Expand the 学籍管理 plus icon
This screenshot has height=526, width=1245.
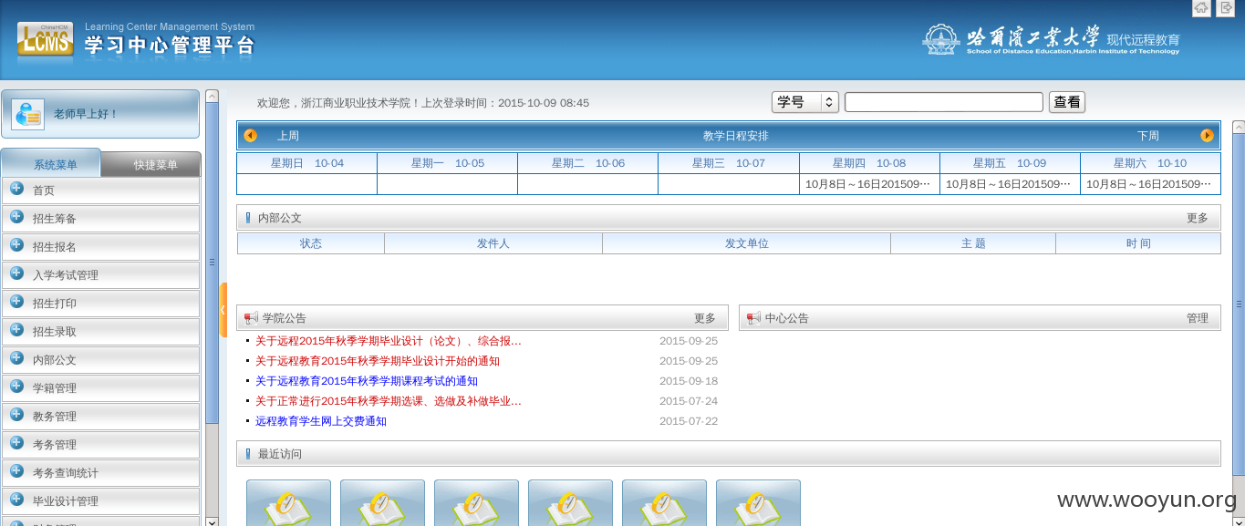(x=16, y=387)
